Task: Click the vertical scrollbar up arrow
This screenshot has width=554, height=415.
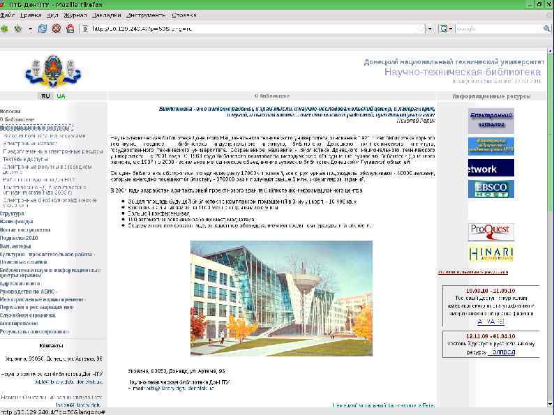Action: [x=550, y=52]
